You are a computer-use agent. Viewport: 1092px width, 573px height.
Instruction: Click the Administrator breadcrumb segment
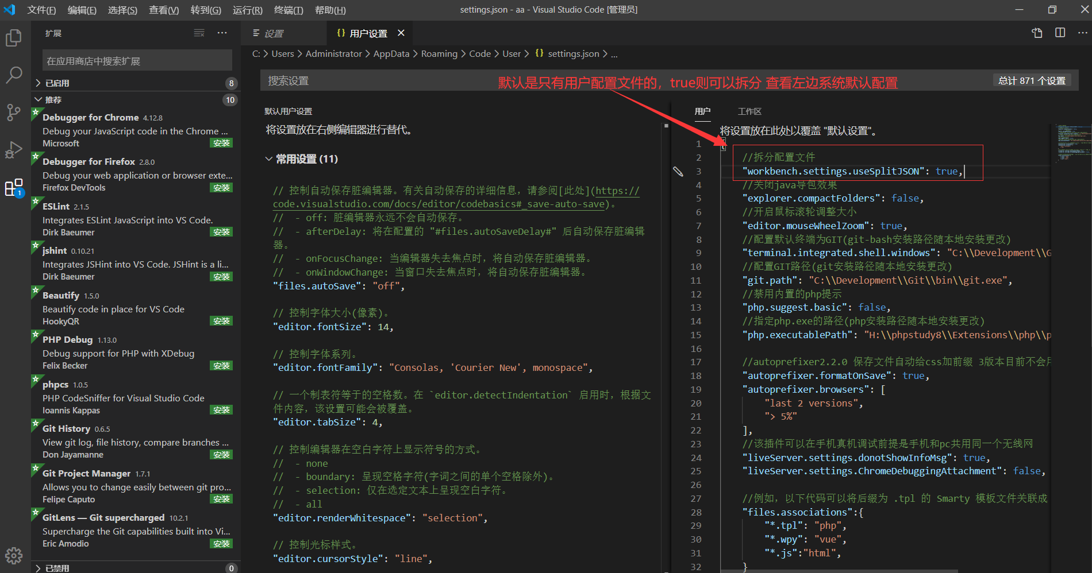[x=333, y=53]
